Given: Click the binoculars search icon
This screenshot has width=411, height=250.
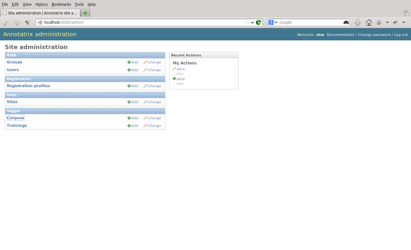Looking at the screenshot, I should (346, 22).
